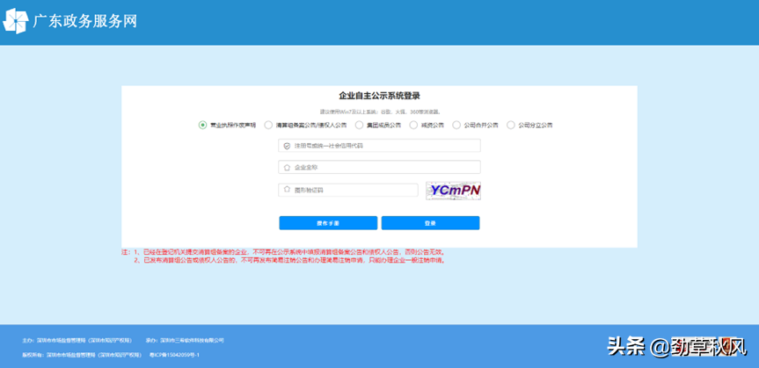Image resolution: width=759 pixels, height=368 pixels.
Task: Click the 广东政务服务网 pinwheel logo
Action: click(16, 21)
